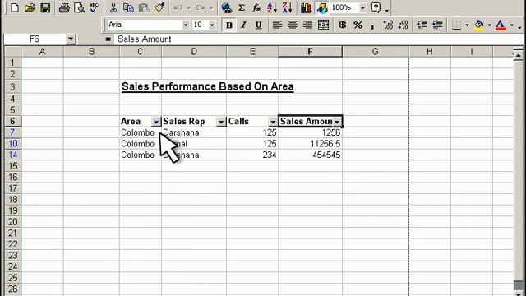Align cell text to the left
Viewport: 526px width, 296px height.
click(277, 25)
